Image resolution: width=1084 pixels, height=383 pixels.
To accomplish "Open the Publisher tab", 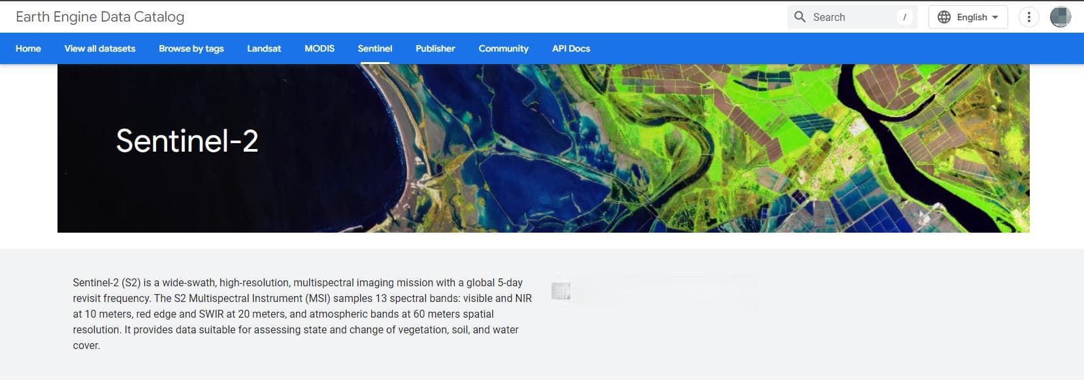I will pyautogui.click(x=435, y=48).
